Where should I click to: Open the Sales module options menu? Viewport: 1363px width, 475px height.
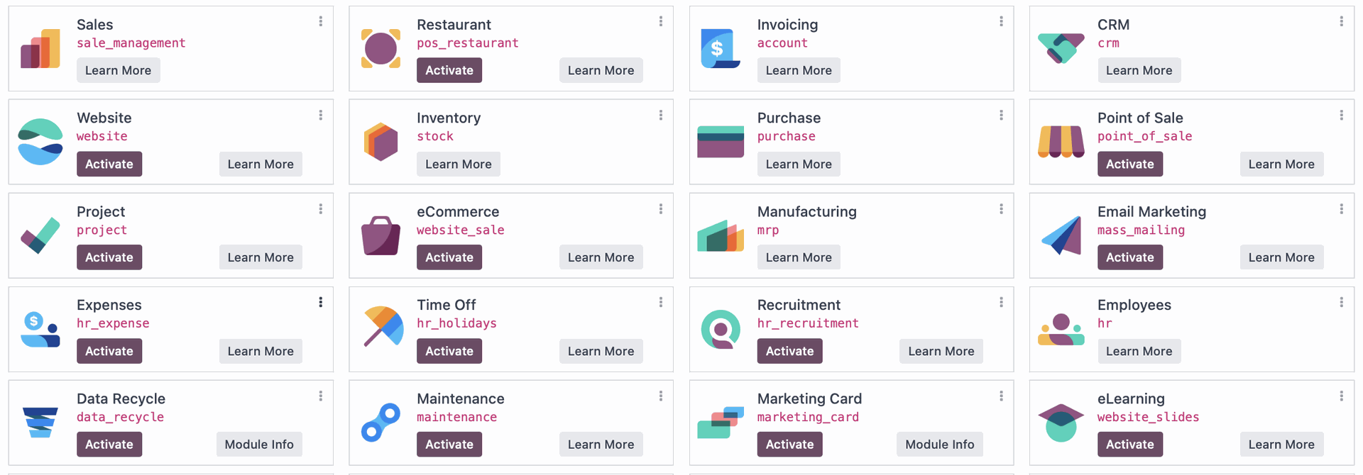click(321, 22)
